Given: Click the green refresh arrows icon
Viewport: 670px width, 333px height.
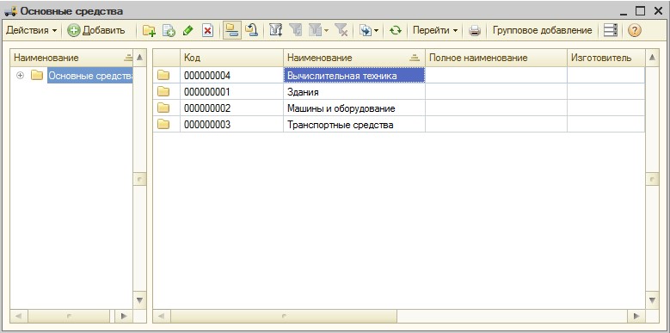Looking at the screenshot, I should [396, 31].
